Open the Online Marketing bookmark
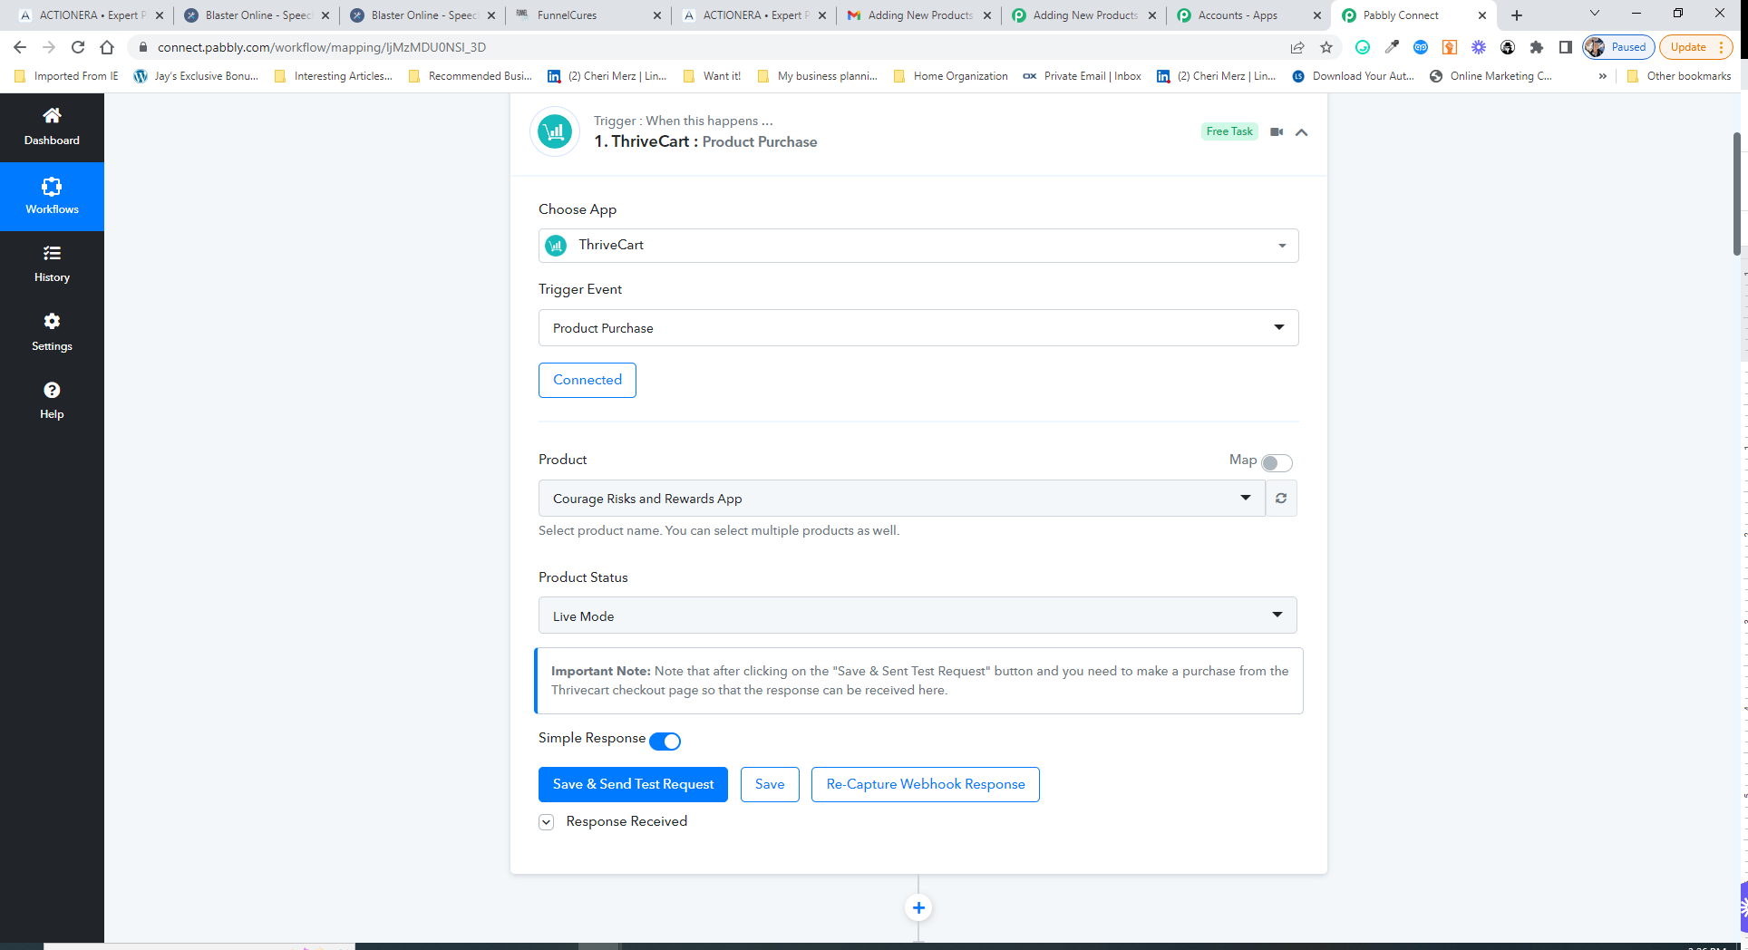 click(x=1491, y=76)
